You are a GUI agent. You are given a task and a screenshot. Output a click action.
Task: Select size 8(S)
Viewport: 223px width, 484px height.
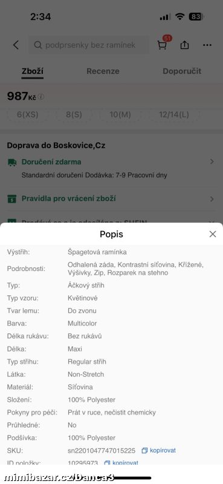(74, 115)
